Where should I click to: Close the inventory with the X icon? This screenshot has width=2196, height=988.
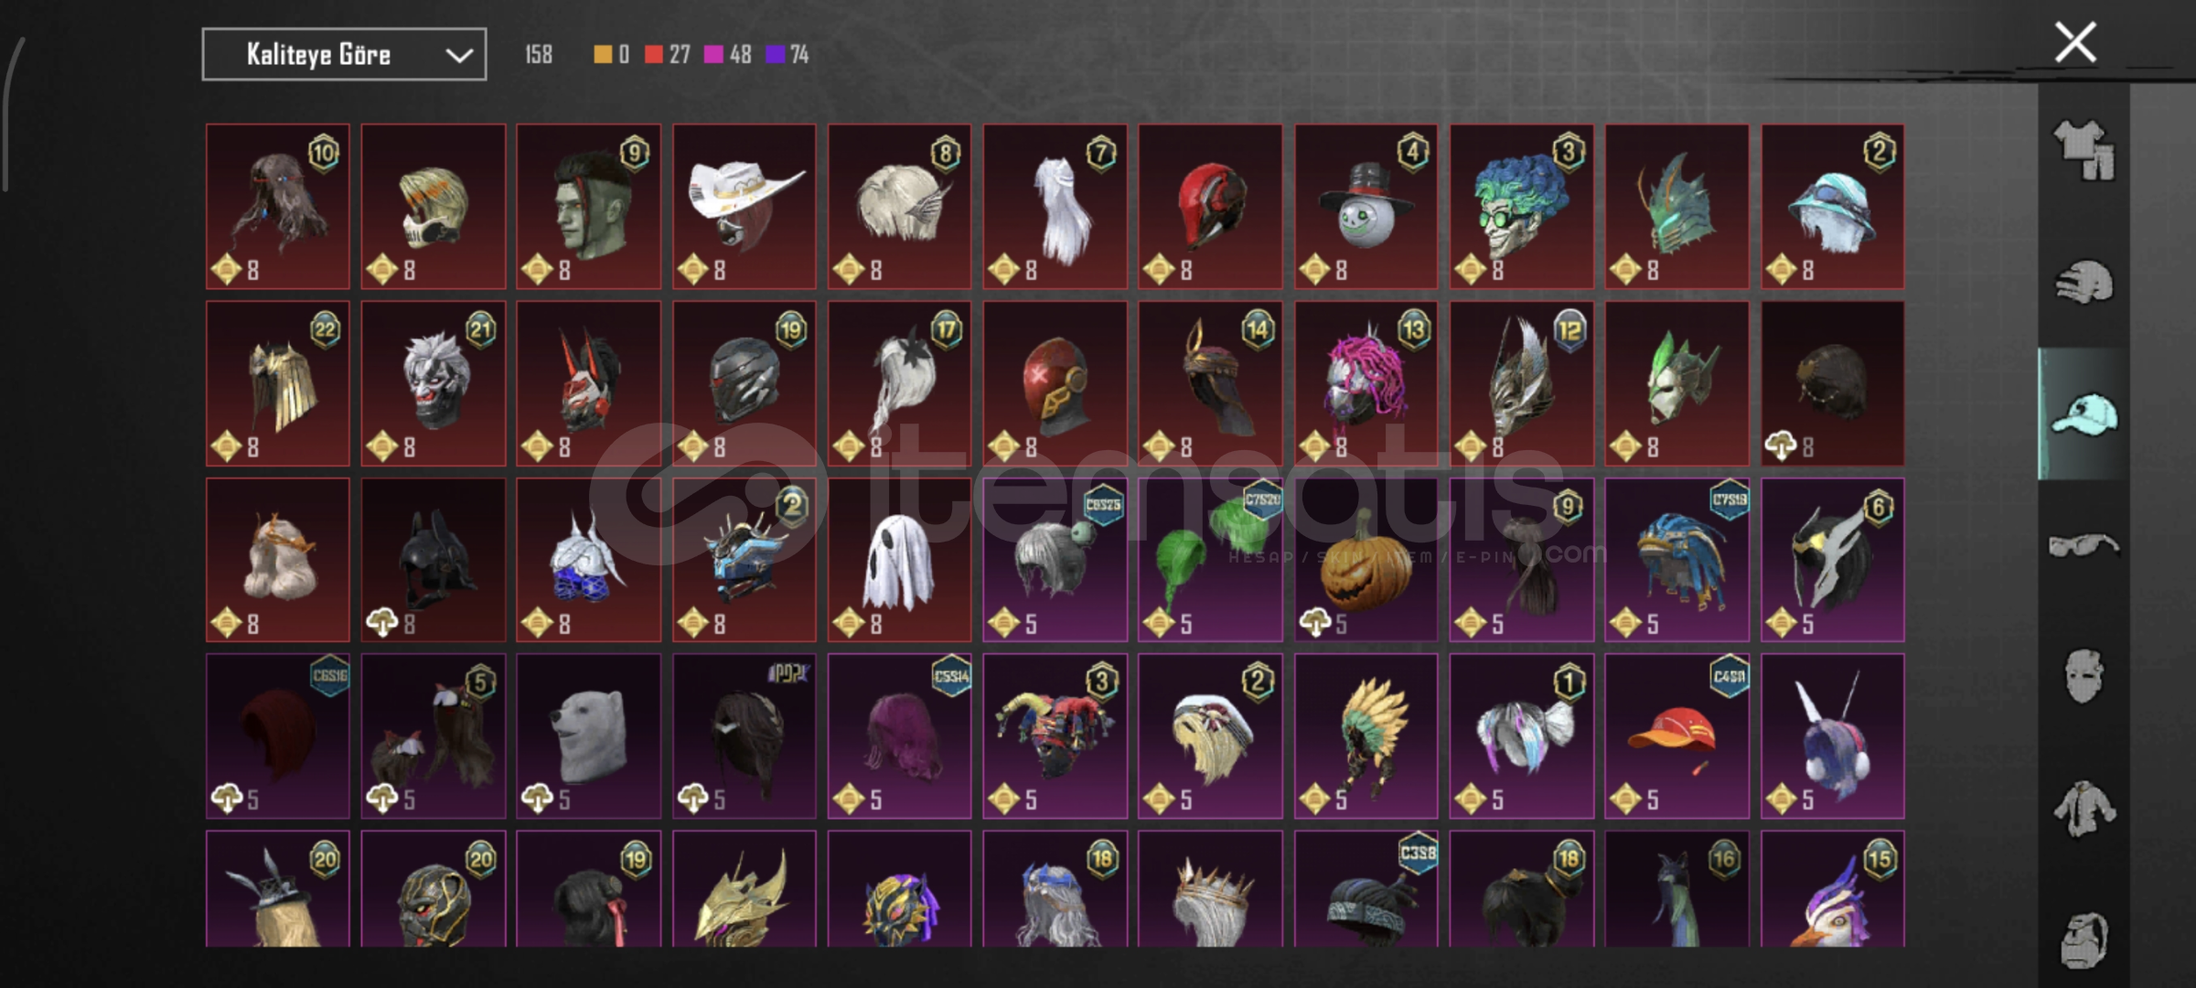[x=2075, y=42]
